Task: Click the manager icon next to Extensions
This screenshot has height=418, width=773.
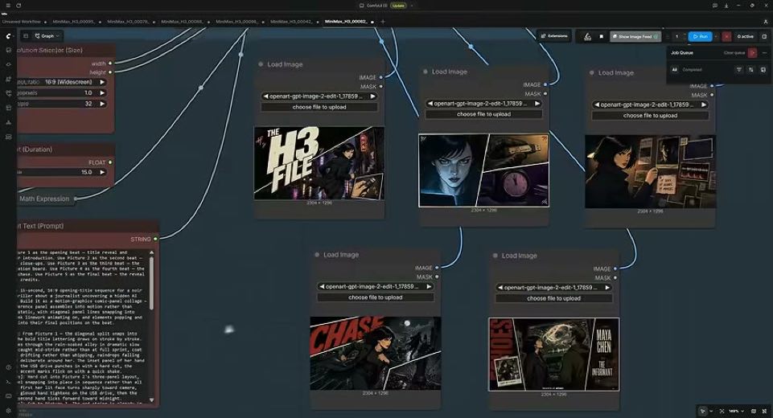Action: [588, 36]
